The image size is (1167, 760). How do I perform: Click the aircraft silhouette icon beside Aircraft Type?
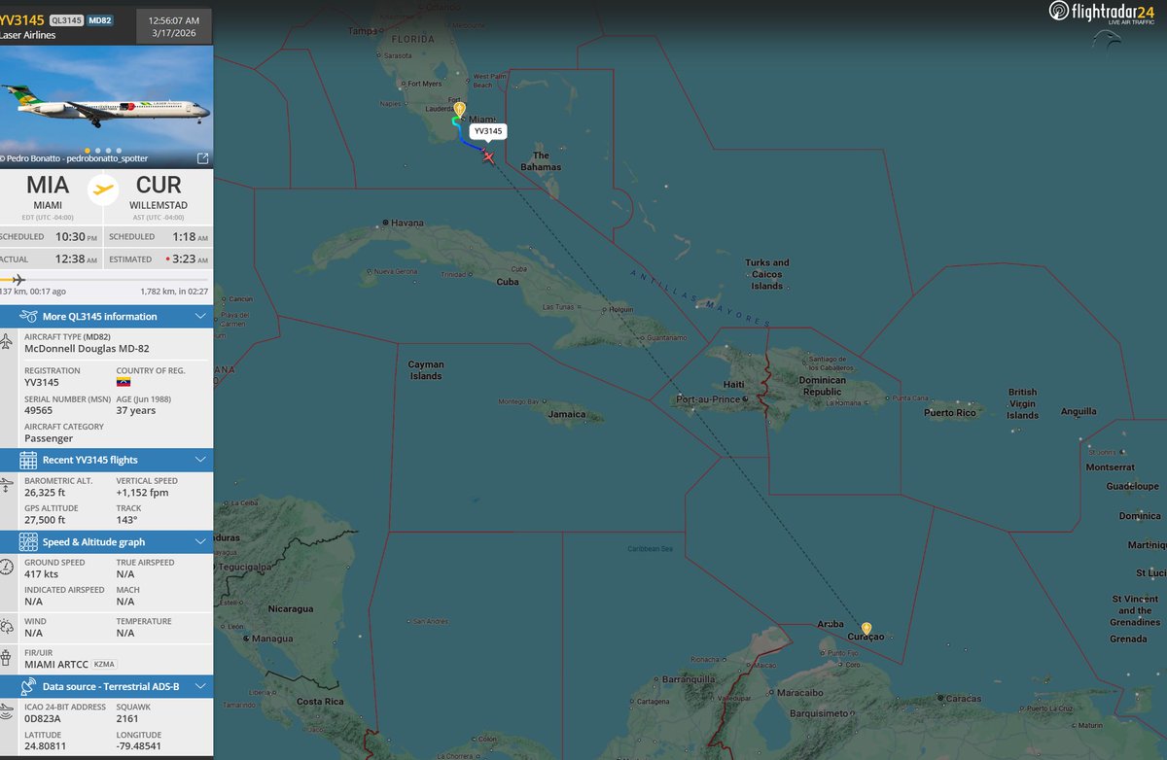[7, 342]
